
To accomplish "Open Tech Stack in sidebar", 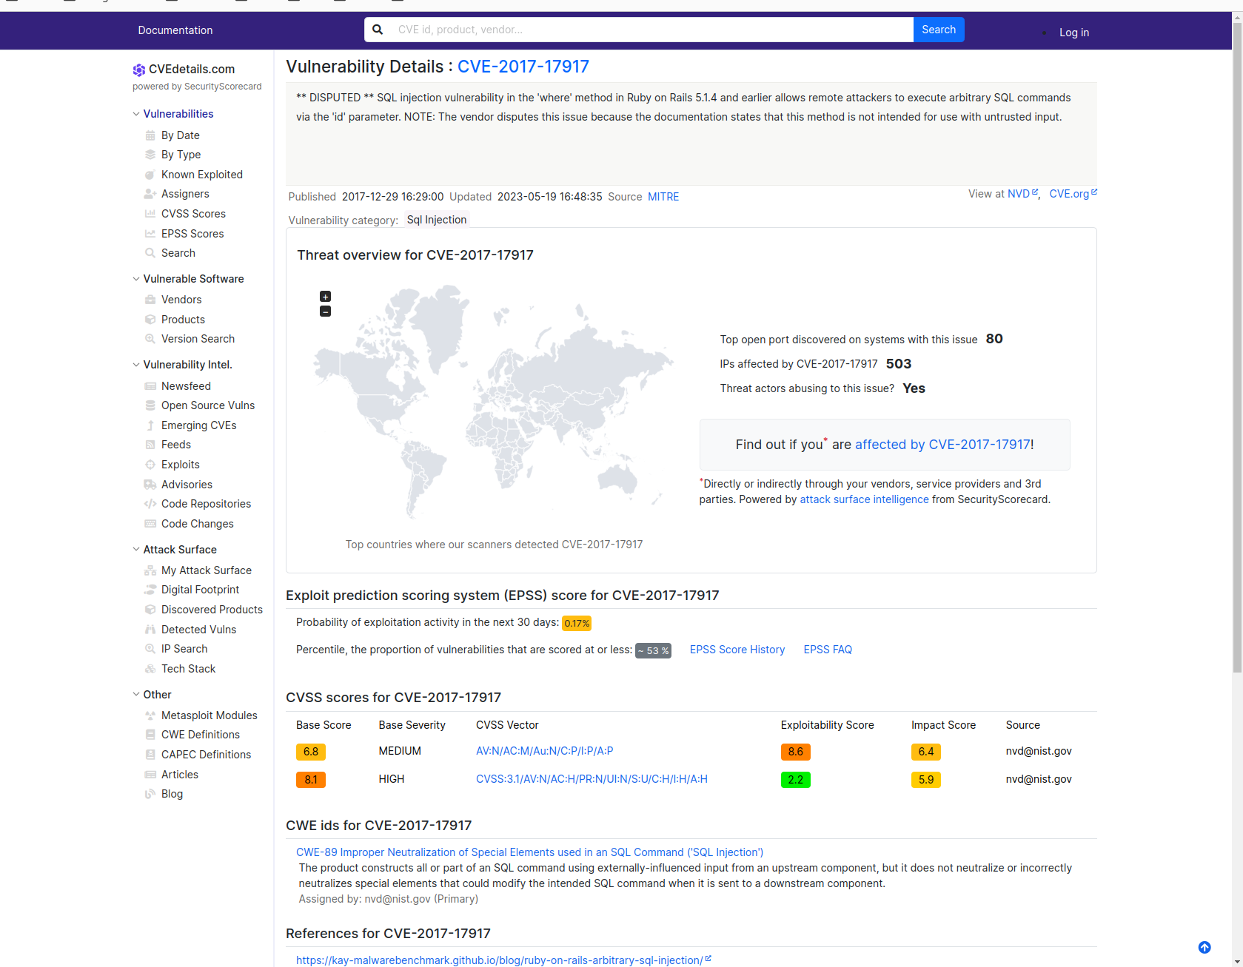I will pos(188,669).
